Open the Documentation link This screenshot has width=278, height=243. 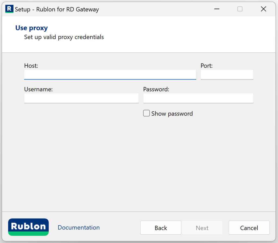[79, 228]
